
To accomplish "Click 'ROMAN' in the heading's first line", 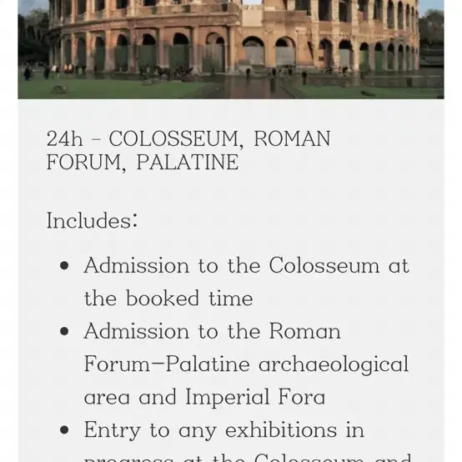I will pos(292,138).
